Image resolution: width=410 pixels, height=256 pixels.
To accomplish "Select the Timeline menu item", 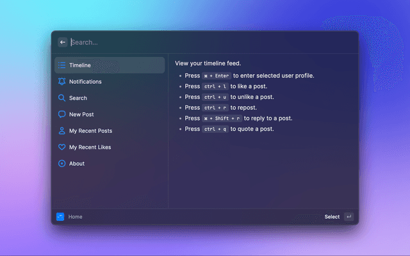I will [x=110, y=65].
